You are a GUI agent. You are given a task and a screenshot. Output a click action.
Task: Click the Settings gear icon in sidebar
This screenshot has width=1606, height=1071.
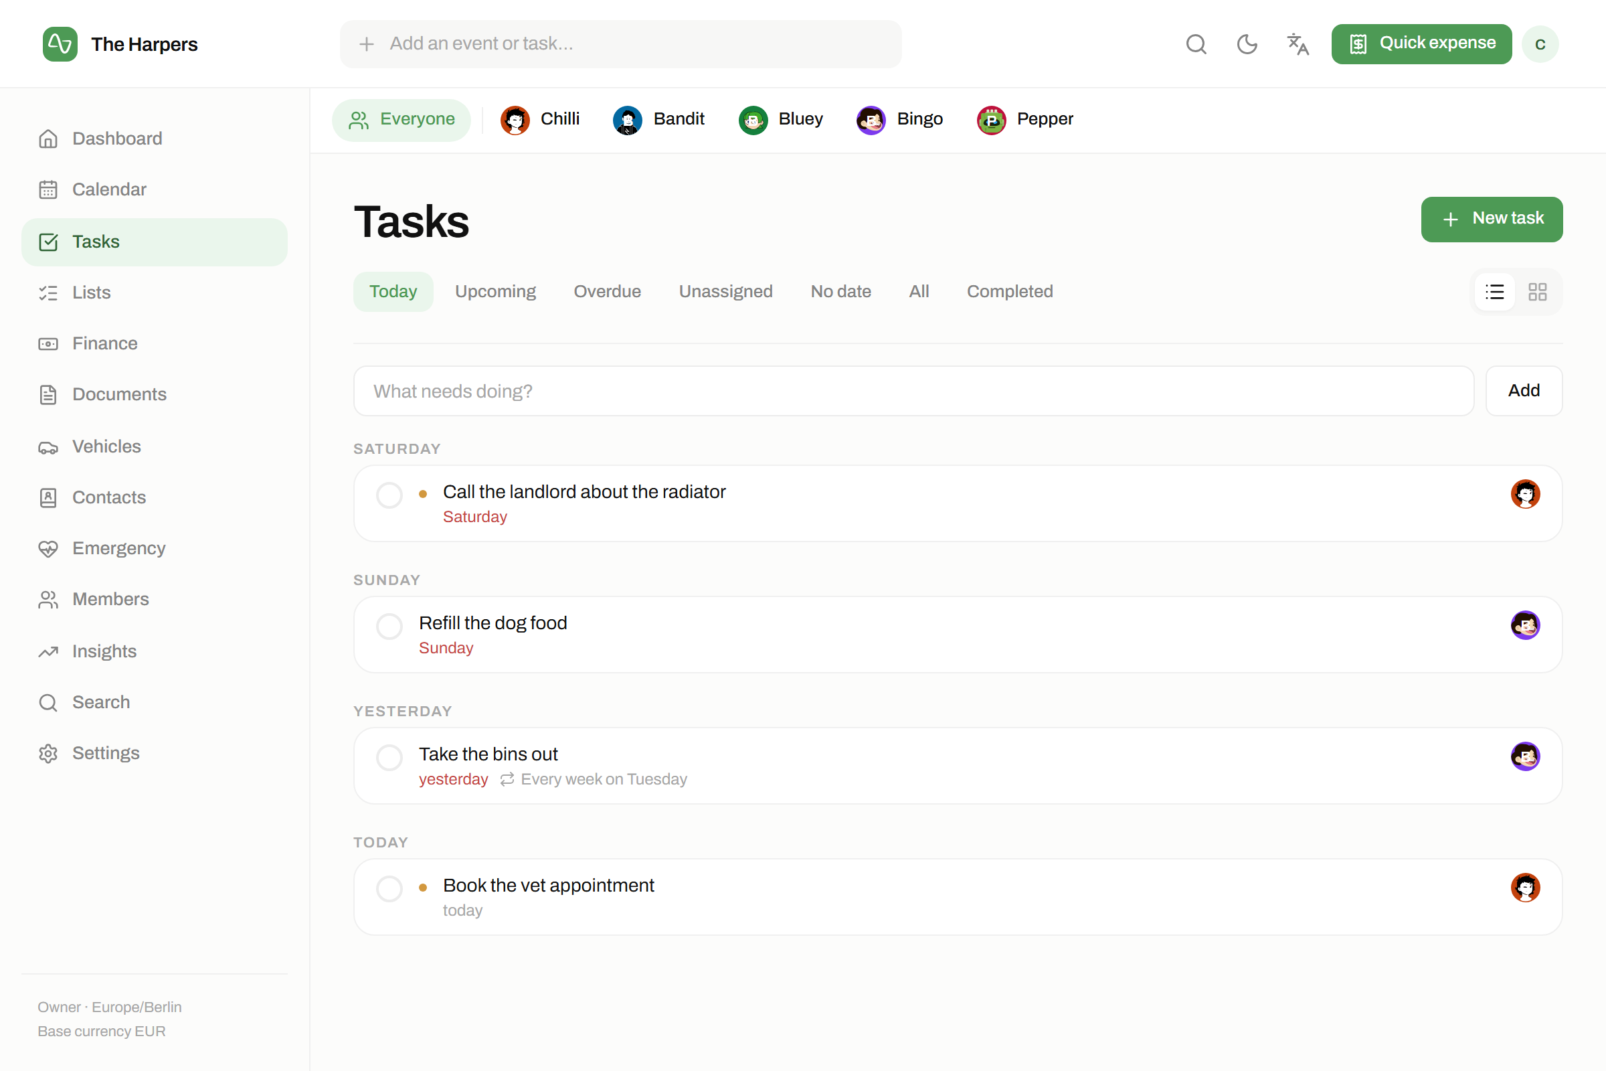coord(48,754)
